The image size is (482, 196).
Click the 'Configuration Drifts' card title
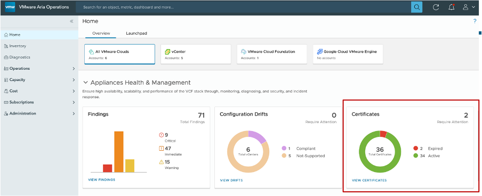coord(244,115)
